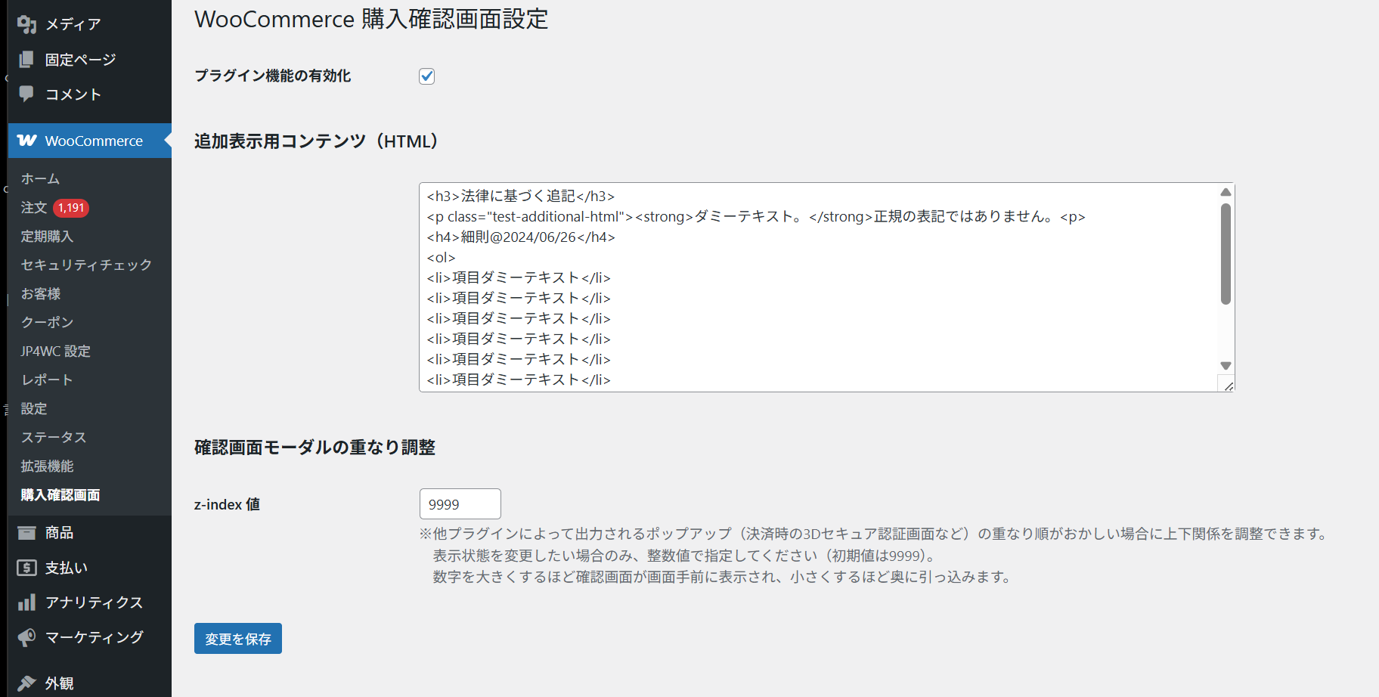
Task: Open the JP4WC 設定 submenu link
Action: [55, 352]
